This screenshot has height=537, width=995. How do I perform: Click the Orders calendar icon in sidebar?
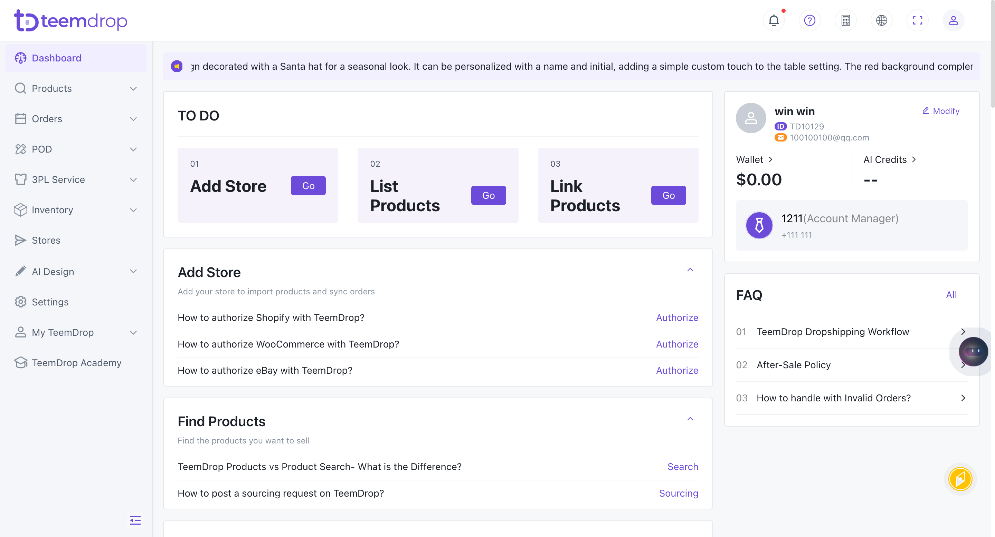(x=20, y=119)
